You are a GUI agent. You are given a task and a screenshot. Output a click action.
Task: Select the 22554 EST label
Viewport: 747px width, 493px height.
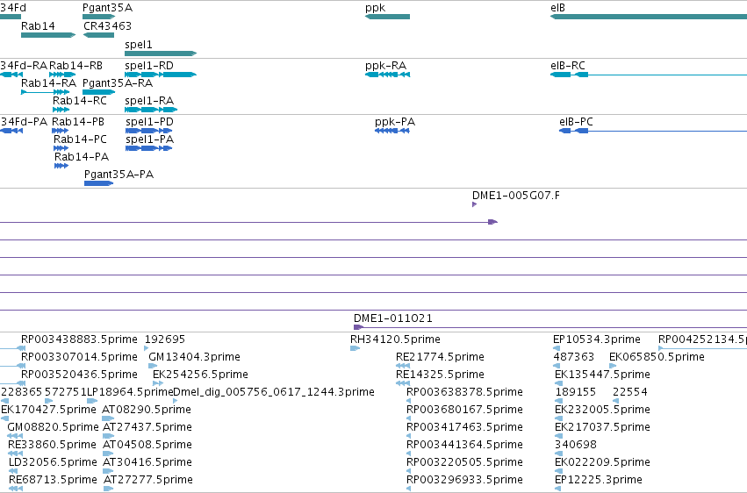[x=629, y=391]
